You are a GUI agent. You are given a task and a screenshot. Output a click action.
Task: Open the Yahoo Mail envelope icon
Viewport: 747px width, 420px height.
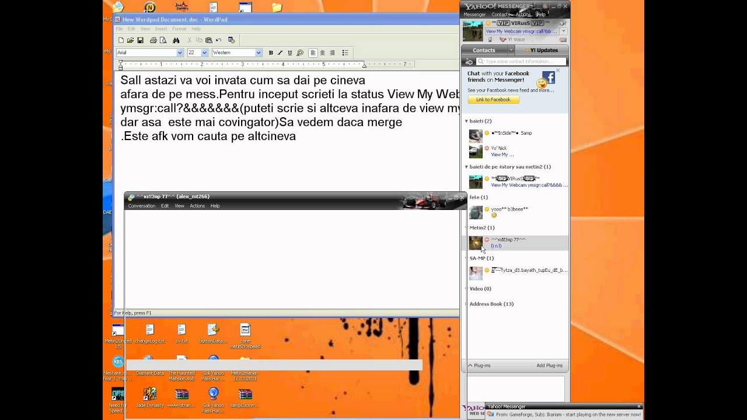coord(562,40)
